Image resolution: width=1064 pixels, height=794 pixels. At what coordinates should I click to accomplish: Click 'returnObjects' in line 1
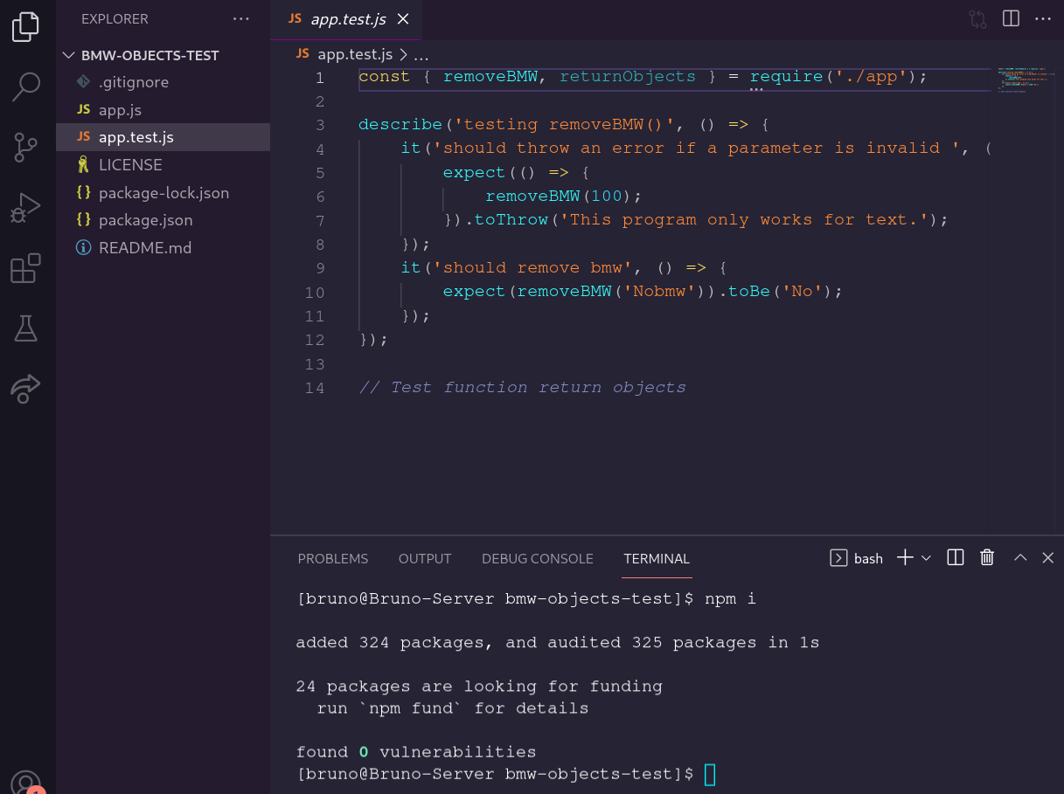[628, 77]
